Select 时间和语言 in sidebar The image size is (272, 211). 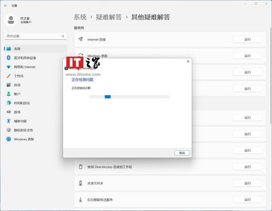[x=35, y=103]
